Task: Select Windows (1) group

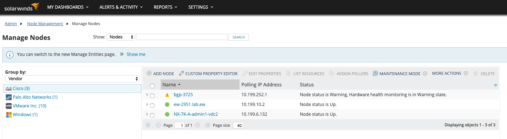Action: (x=25, y=115)
